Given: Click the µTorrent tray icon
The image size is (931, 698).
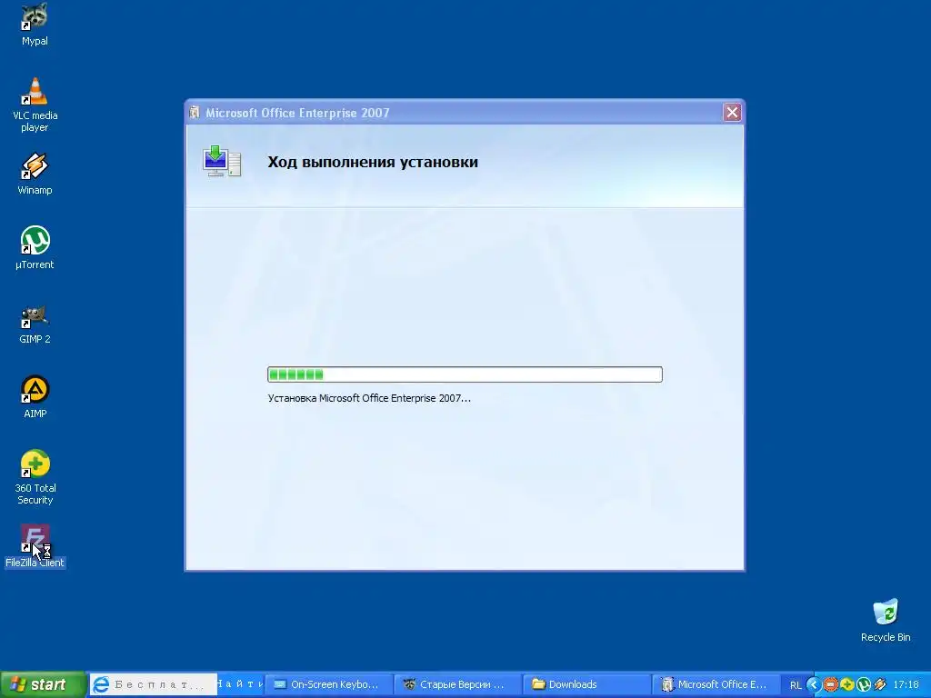Looking at the screenshot, I should [864, 684].
